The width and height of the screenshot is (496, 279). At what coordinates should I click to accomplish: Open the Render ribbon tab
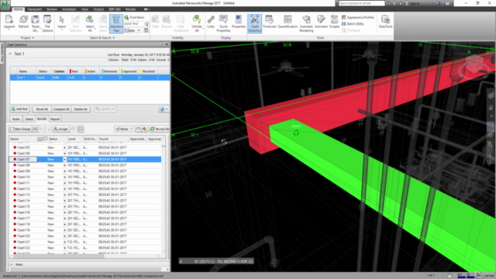point(130,9)
